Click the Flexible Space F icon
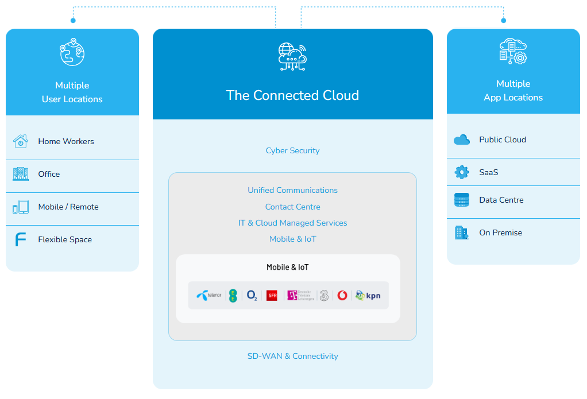The height and width of the screenshot is (399, 587). pyautogui.click(x=21, y=240)
